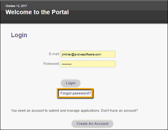
Task: Place cursor on the masked password dots
Action: pyautogui.click(x=66, y=64)
